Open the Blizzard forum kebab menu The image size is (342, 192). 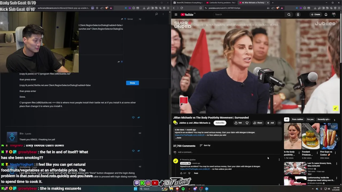pos(164,14)
